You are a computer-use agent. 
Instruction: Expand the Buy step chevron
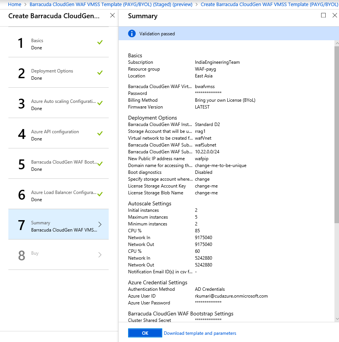point(100,255)
